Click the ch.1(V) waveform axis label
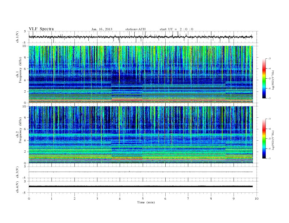The image size is (289, 223). pos(17,37)
